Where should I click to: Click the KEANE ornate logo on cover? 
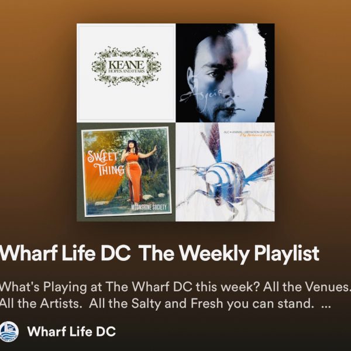(126, 67)
